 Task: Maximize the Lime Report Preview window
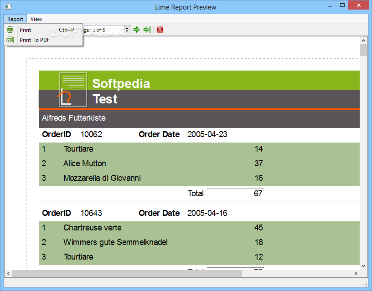pos(342,5)
